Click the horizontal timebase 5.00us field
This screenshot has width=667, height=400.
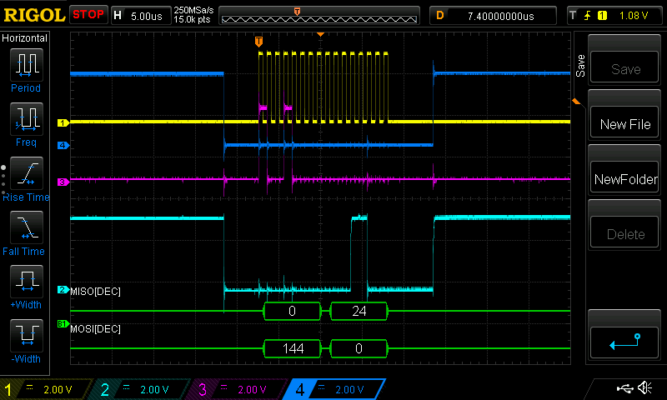pos(147,16)
